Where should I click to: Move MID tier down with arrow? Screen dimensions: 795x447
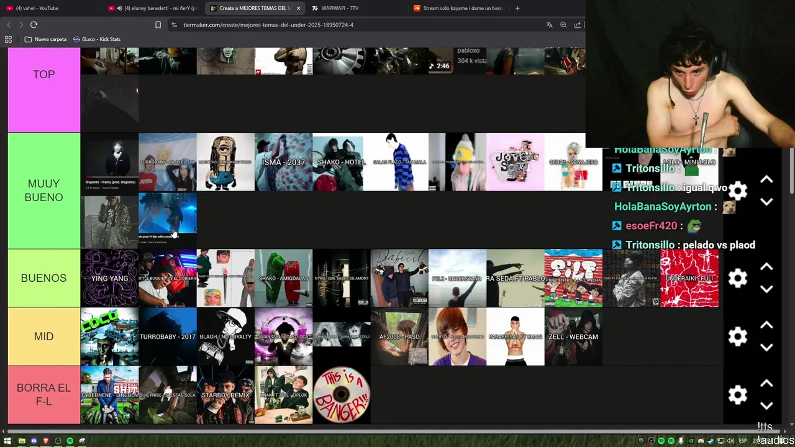click(766, 348)
